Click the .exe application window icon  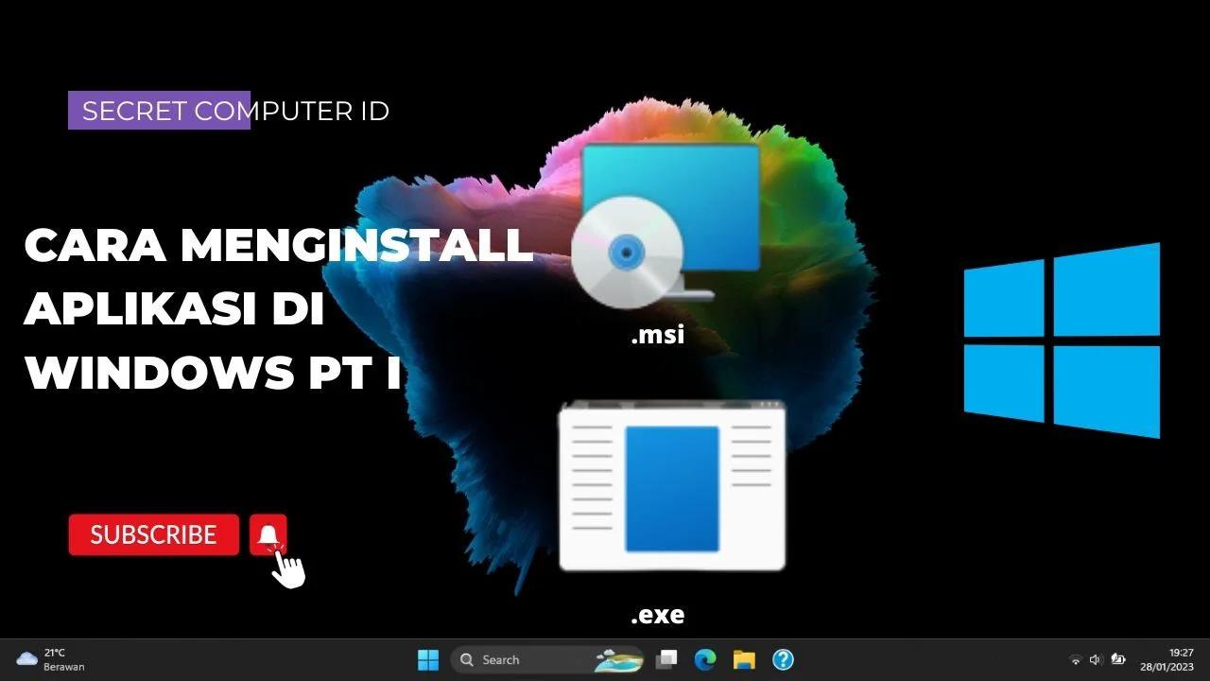click(x=672, y=486)
